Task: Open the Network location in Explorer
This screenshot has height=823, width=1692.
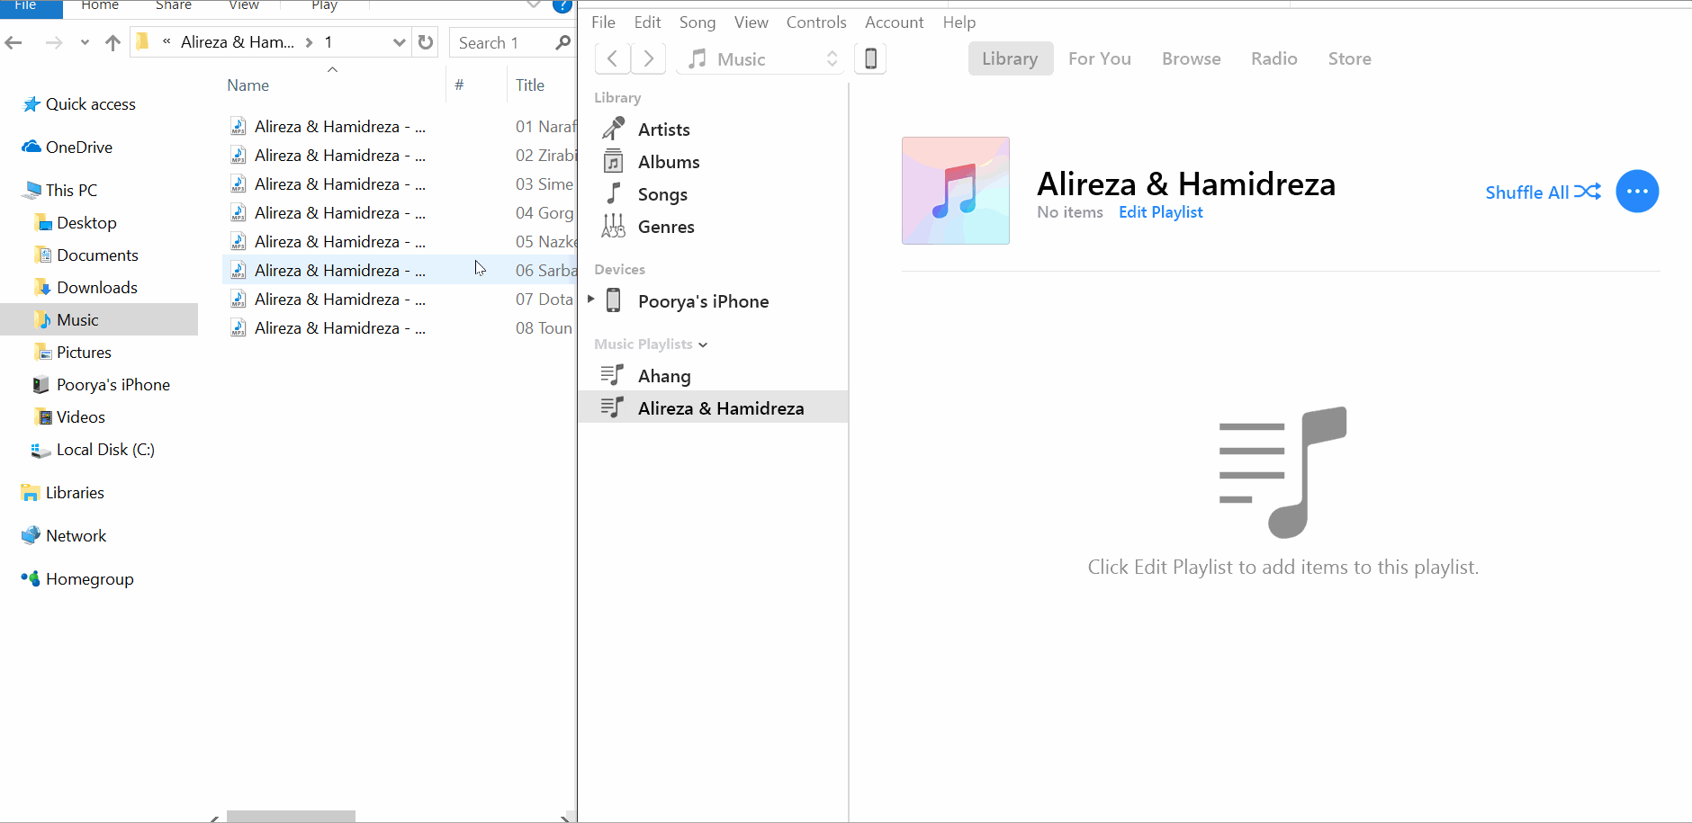Action: coord(76,536)
